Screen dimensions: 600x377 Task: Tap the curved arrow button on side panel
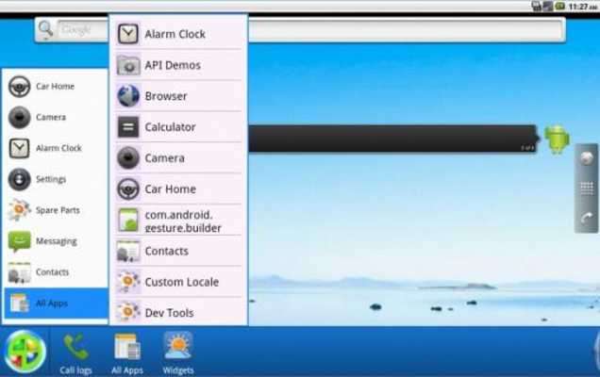point(587,218)
